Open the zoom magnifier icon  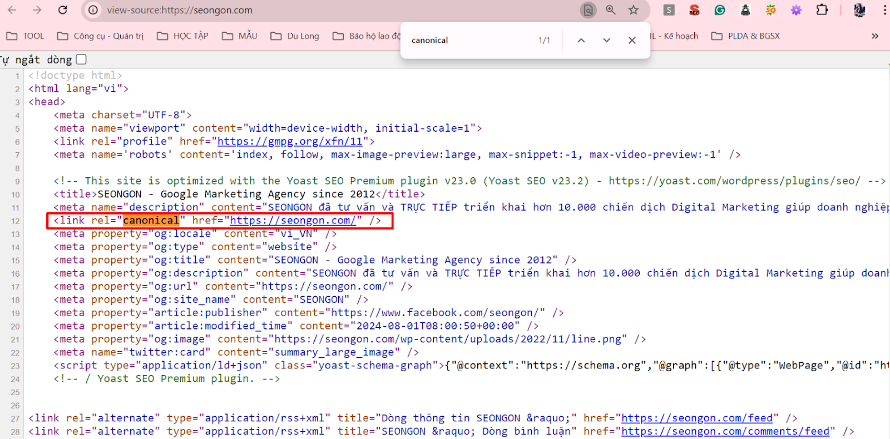click(611, 10)
